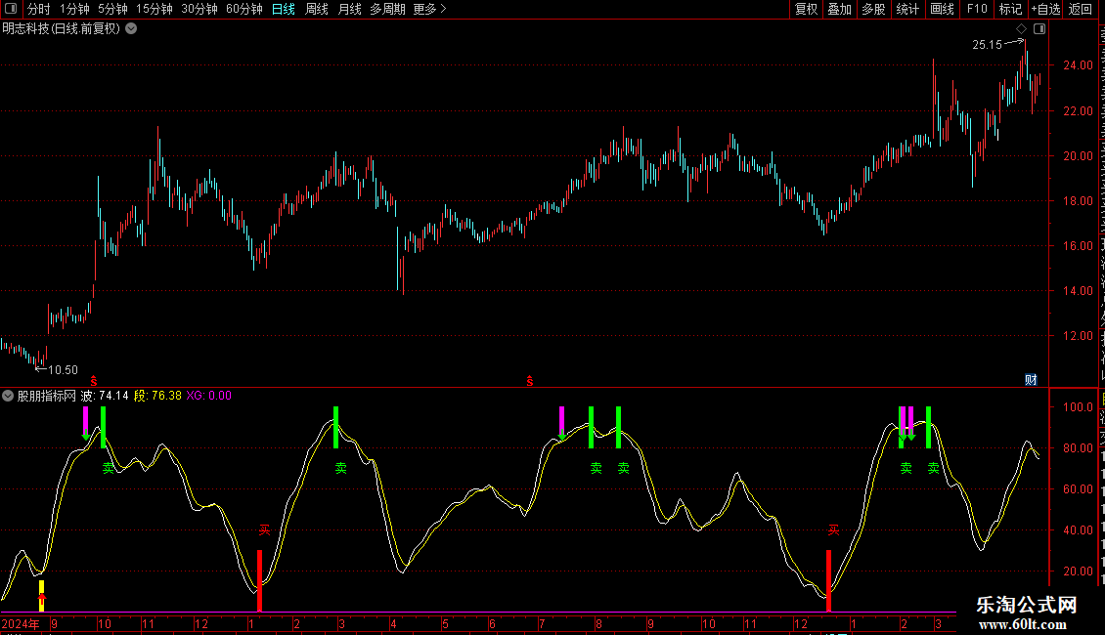Expand the 更多 periods menu

pyautogui.click(x=430, y=9)
